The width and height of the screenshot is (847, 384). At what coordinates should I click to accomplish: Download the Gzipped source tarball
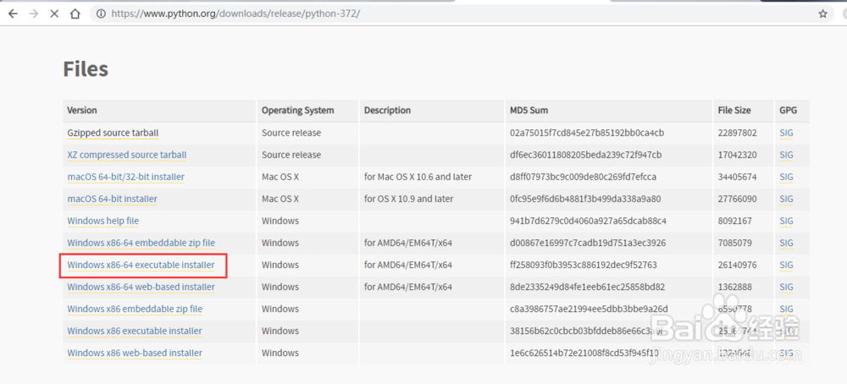(113, 133)
